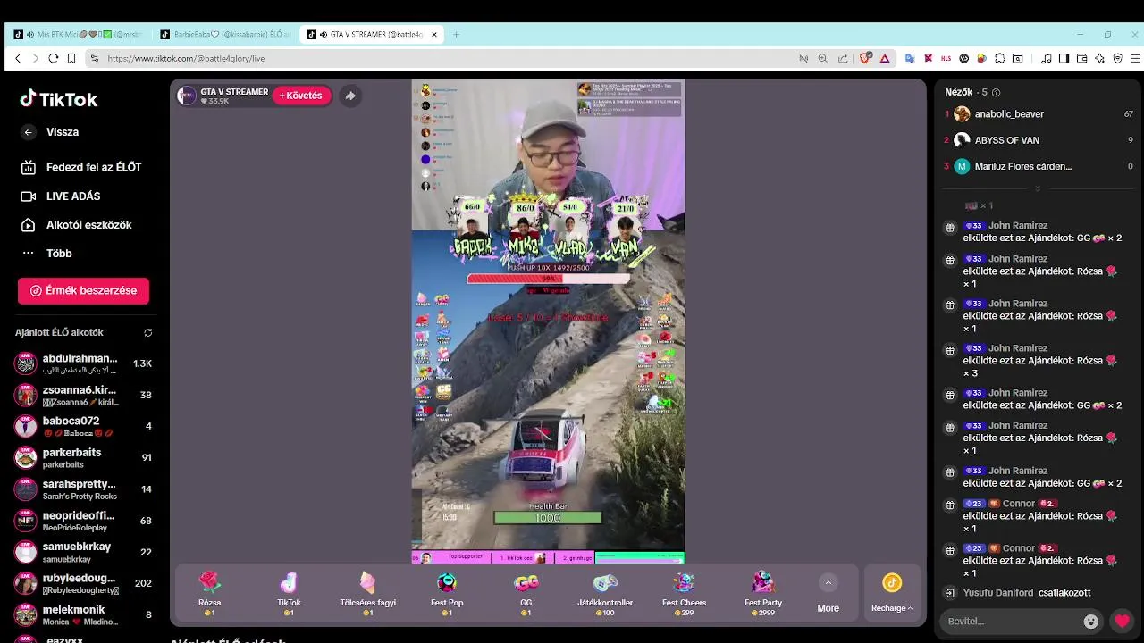Send a Tölcséres fagyi gift
The image size is (1144, 643).
click(367, 594)
